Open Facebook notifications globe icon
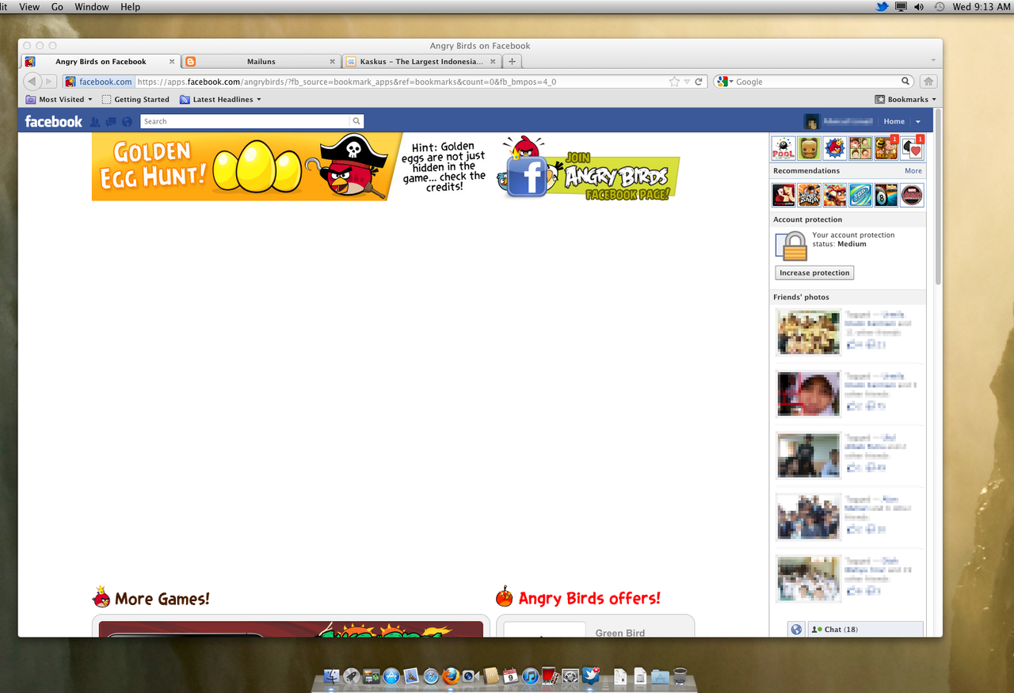Screen dimensions: 1014x693 click(127, 122)
